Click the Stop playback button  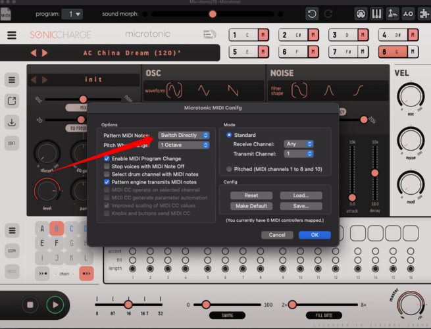tap(30, 305)
